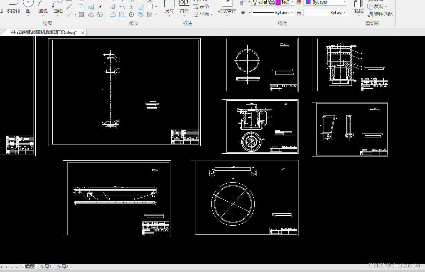The height and width of the screenshot is (272, 425).
Task: Click the 特性匹配 match properties icon
Action: [x=380, y=14]
